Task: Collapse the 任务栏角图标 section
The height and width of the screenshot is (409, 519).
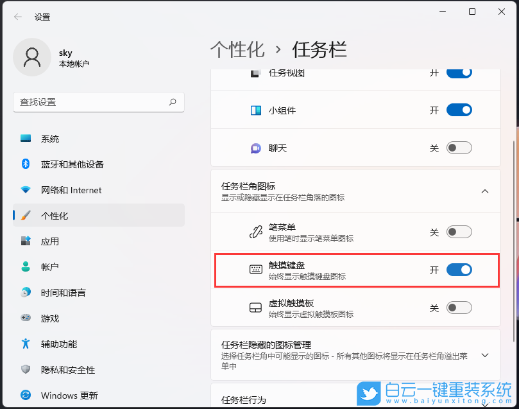Action: [x=485, y=191]
